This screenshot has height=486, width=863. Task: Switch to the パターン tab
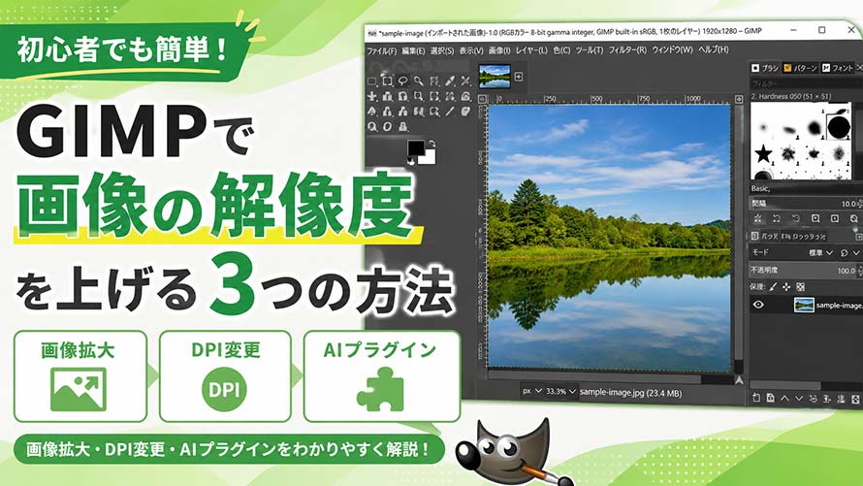[x=800, y=68]
